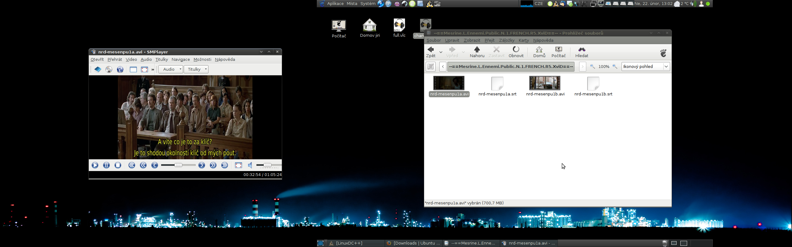
Task: Start playback with the Play button
Action: [x=95, y=165]
